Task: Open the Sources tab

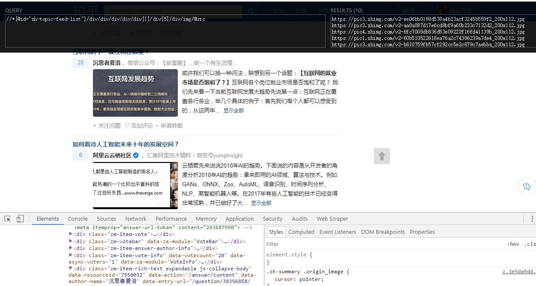Action: 106,219
